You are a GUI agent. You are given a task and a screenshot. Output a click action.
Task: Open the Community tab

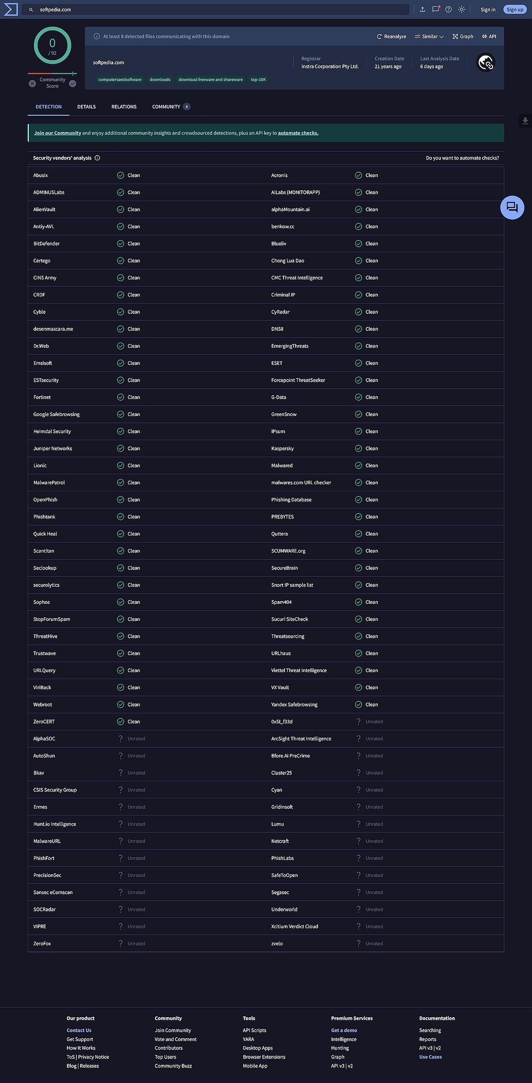tap(166, 107)
